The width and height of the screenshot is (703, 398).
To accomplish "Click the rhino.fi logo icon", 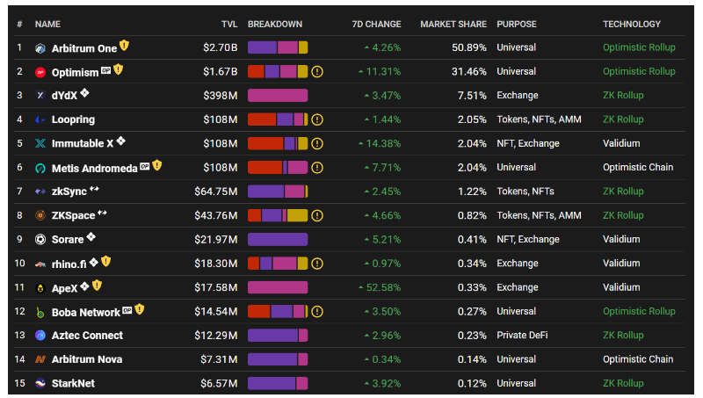I will 40,264.
